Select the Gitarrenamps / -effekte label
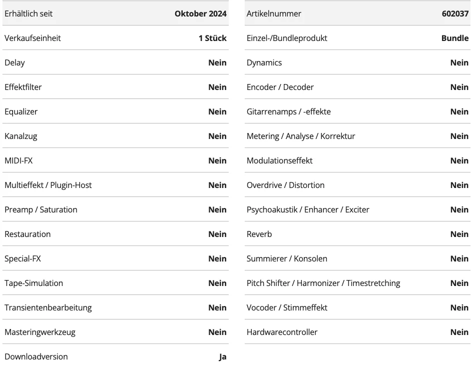 coord(289,111)
